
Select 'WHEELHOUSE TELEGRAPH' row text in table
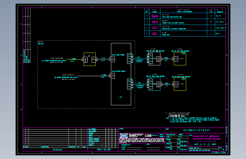pos(174,29)
